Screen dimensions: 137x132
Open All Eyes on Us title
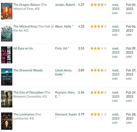(23, 48)
